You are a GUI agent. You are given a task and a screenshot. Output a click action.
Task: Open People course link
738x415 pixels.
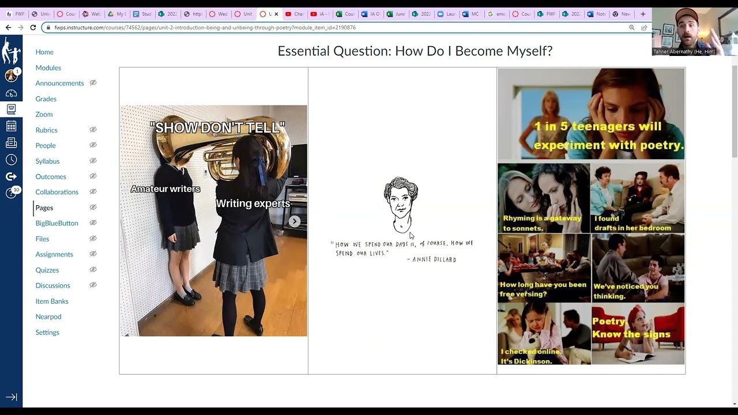[46, 145]
